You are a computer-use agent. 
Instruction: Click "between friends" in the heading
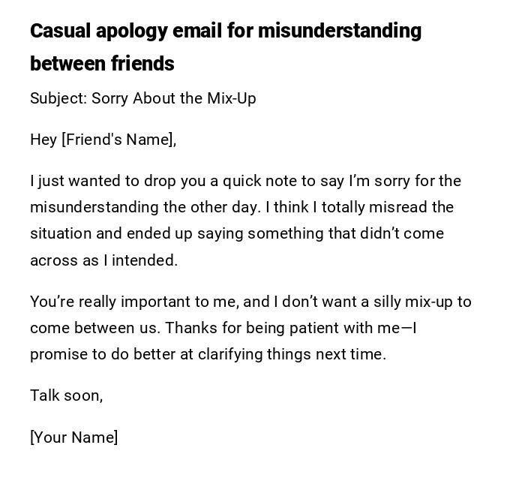pyautogui.click(x=102, y=64)
